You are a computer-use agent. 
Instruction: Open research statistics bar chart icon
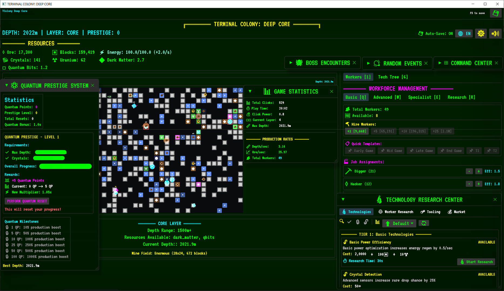tap(377, 222)
